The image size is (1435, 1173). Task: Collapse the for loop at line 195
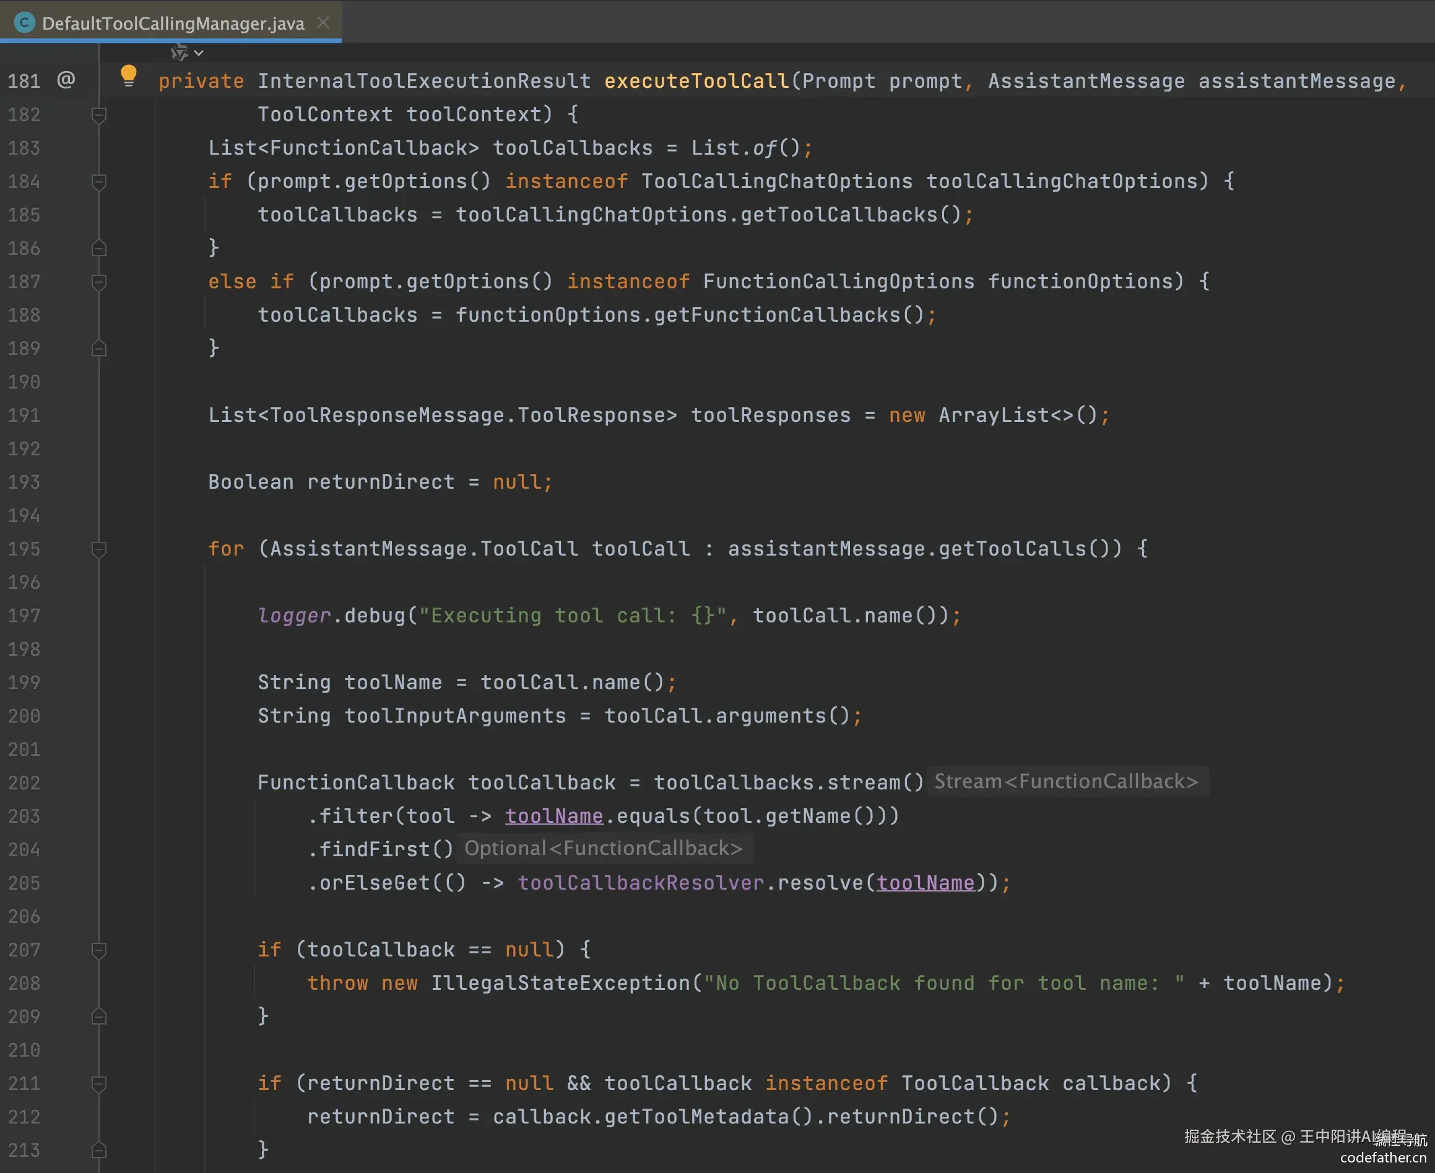coord(98,549)
